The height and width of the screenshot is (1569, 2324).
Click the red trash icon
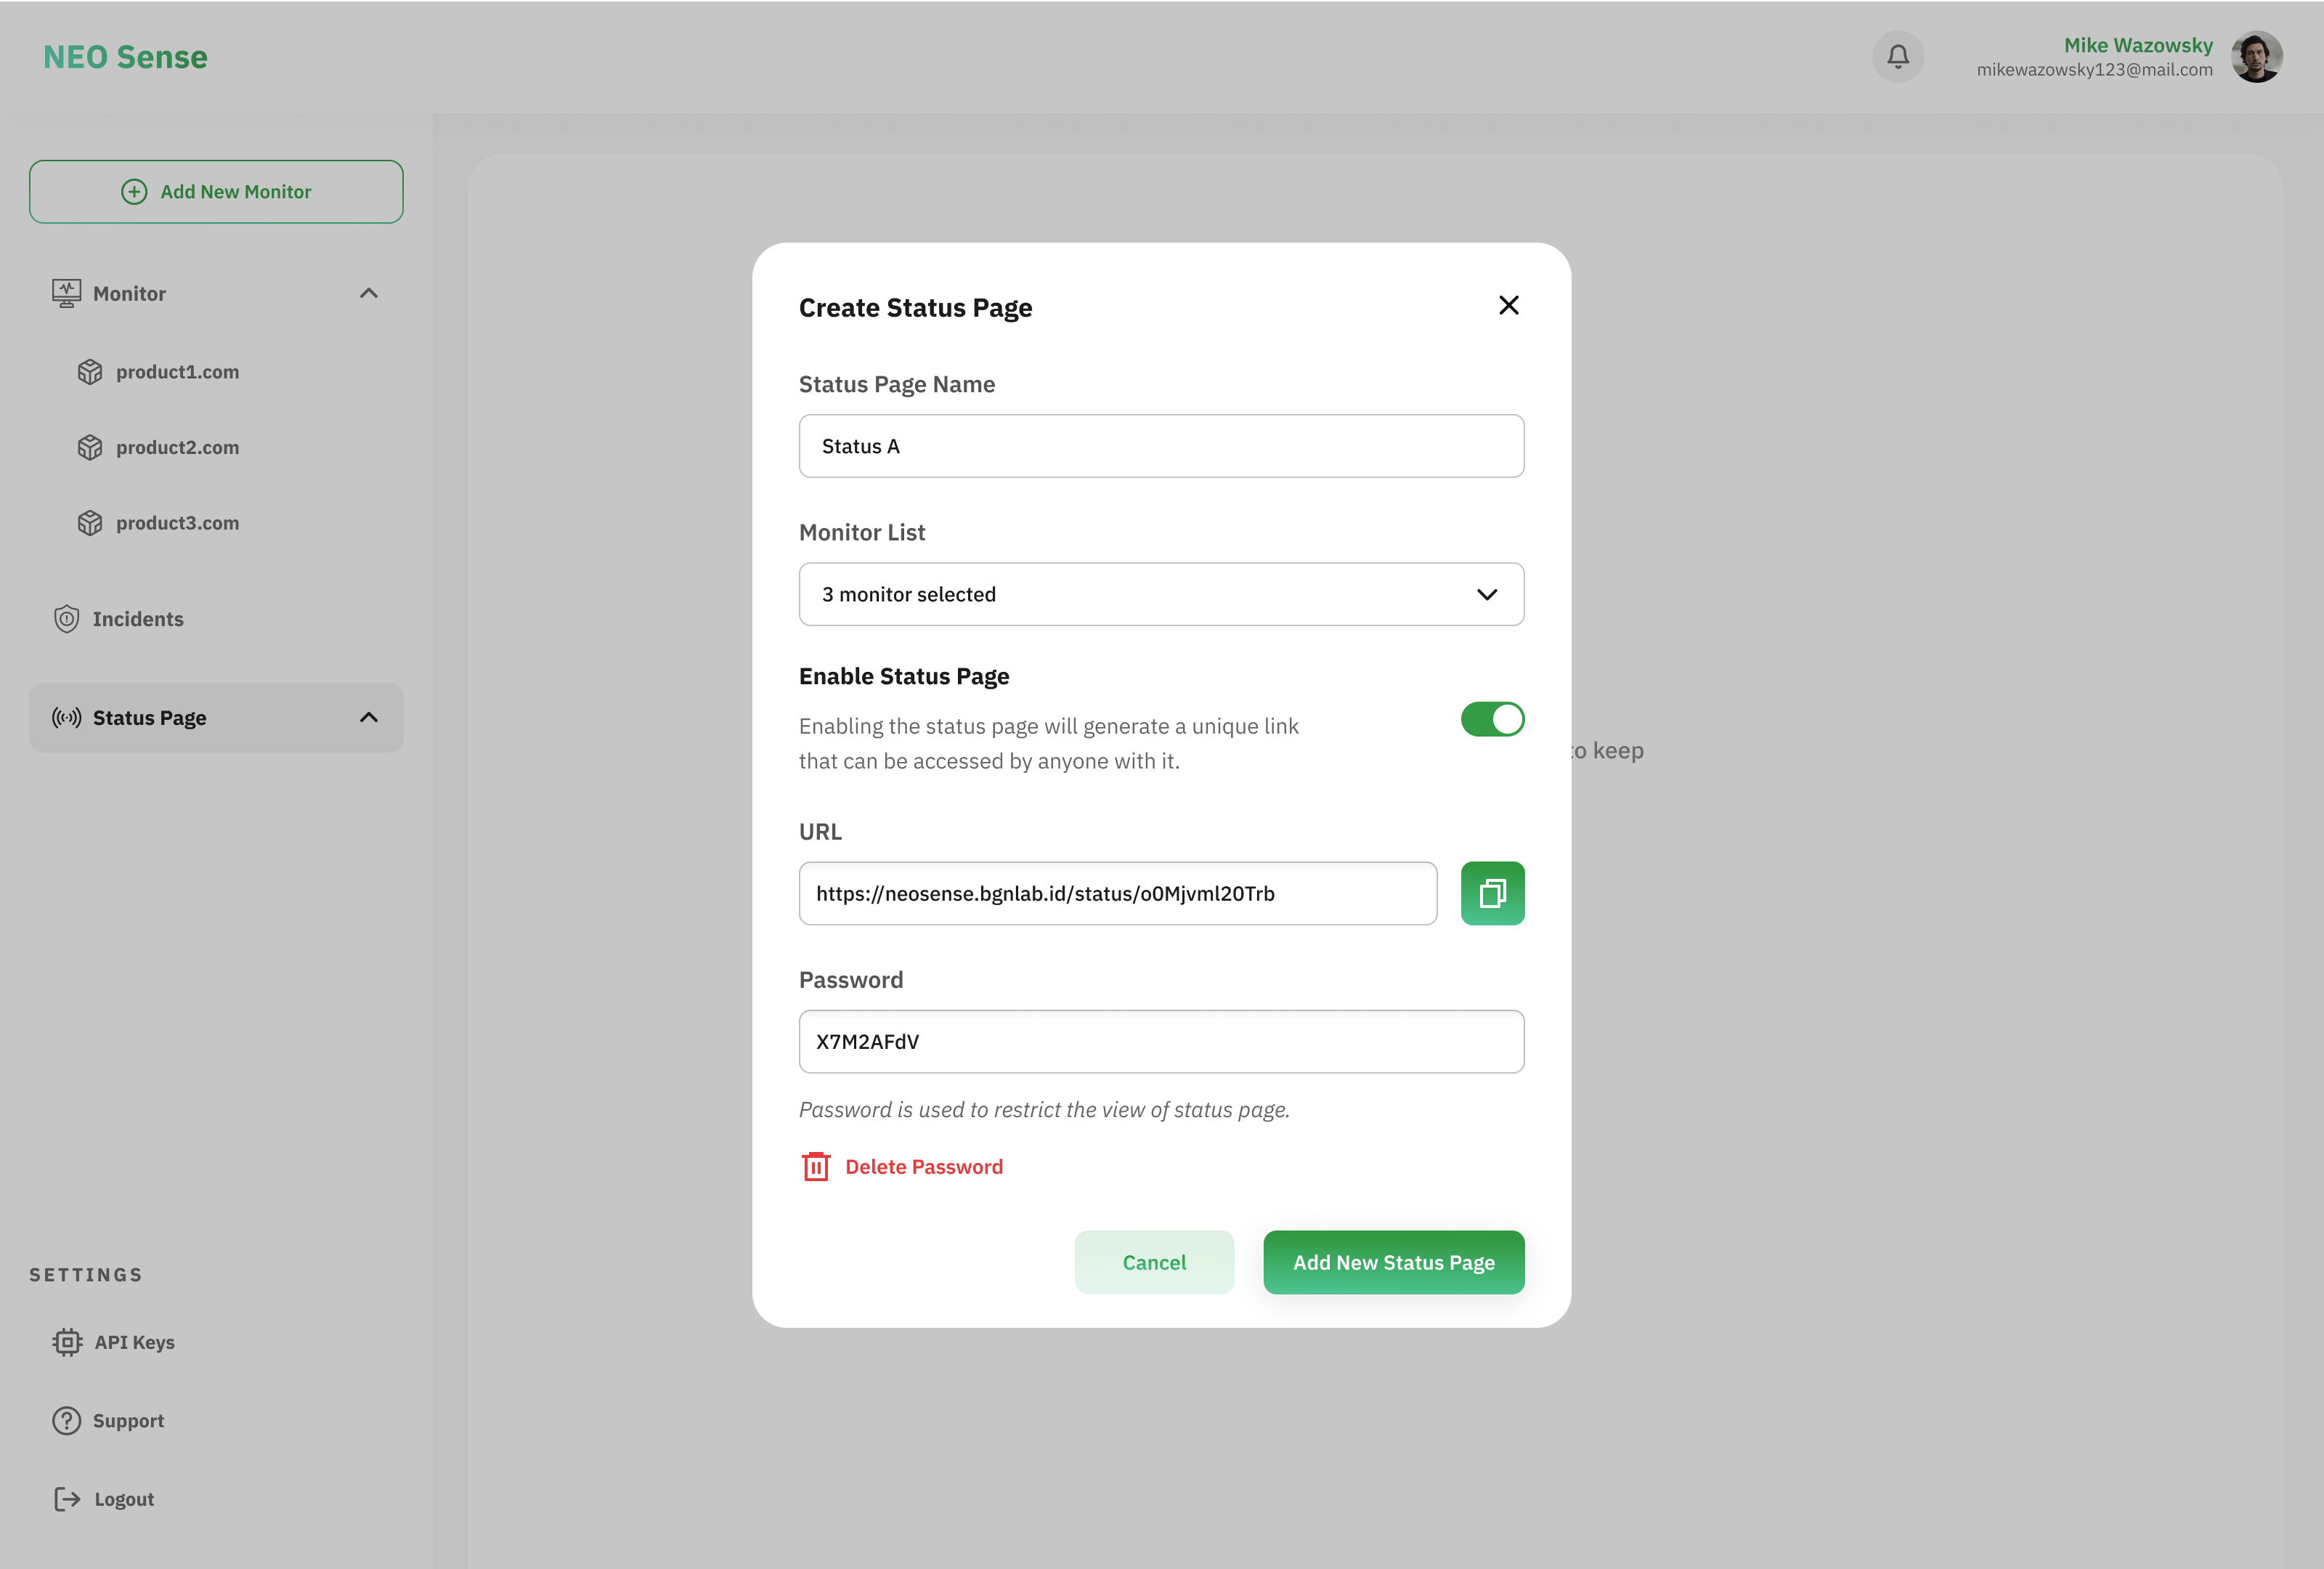click(815, 1166)
